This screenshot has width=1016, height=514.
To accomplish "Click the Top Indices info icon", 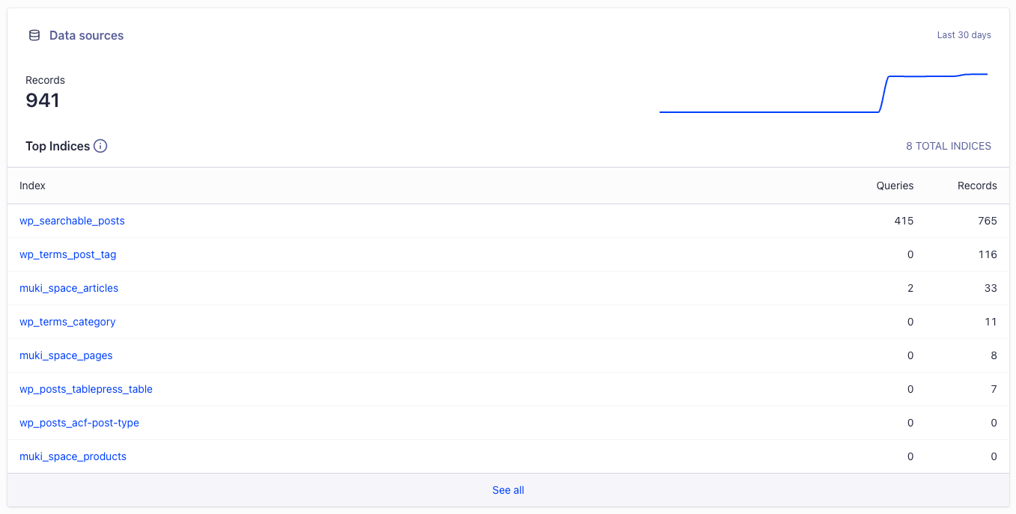I will tap(100, 146).
